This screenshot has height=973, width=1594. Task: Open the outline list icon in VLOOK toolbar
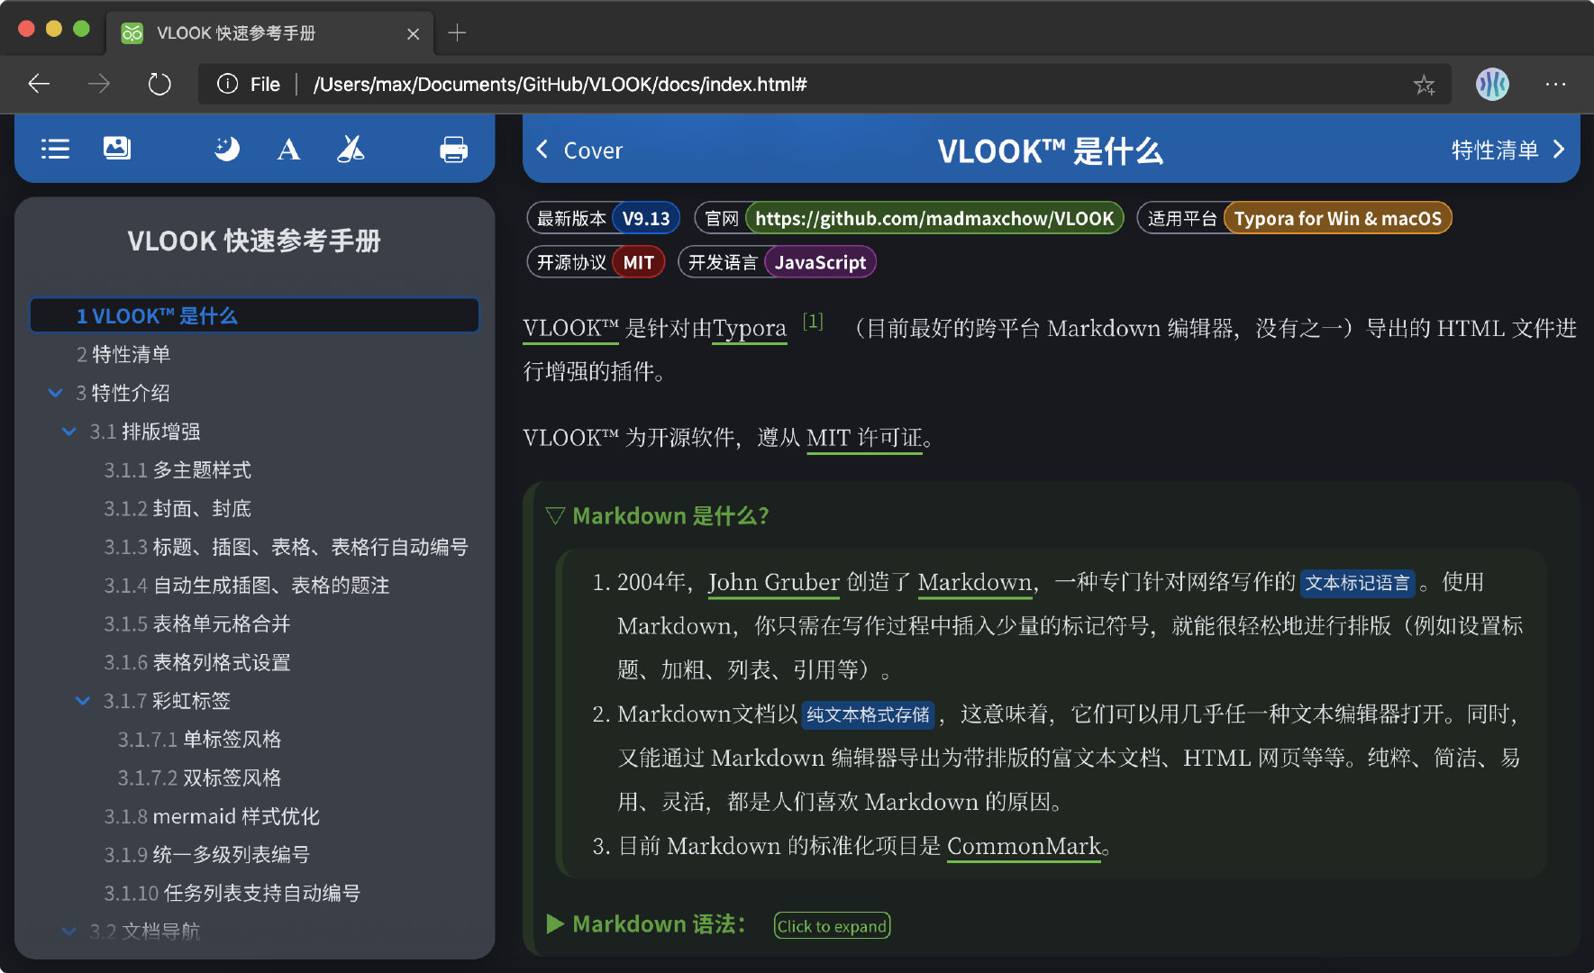click(55, 149)
